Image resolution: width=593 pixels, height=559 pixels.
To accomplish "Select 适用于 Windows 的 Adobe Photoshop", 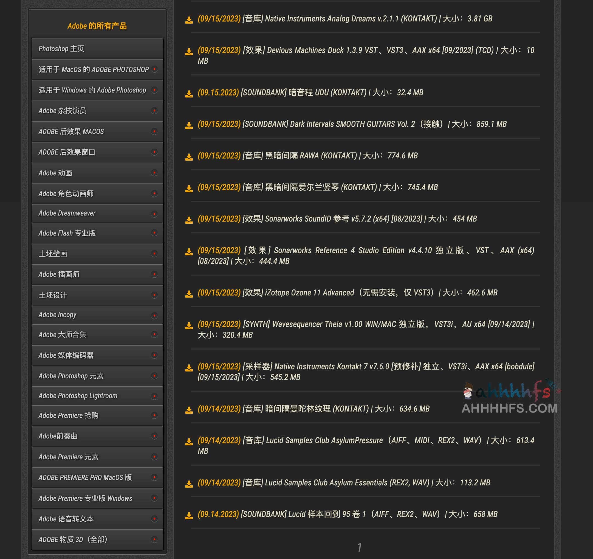I will click(97, 90).
